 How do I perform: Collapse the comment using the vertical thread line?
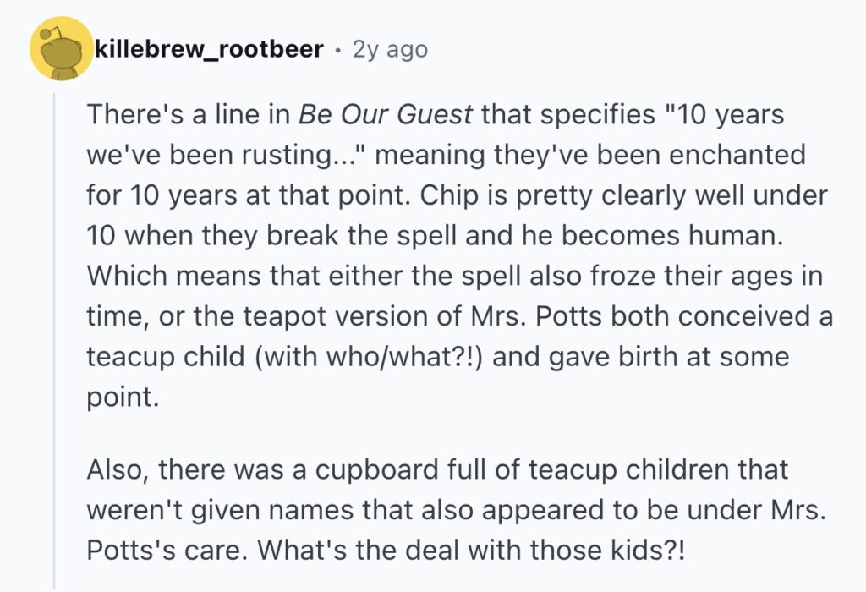[x=54, y=342]
